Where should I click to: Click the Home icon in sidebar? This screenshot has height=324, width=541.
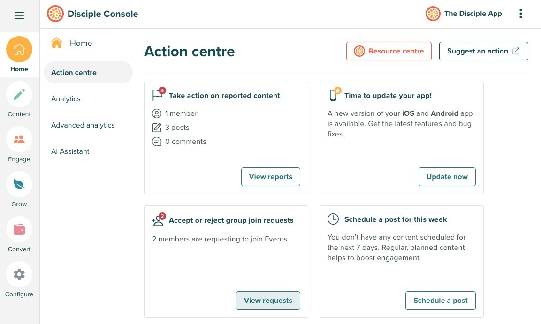coord(19,50)
